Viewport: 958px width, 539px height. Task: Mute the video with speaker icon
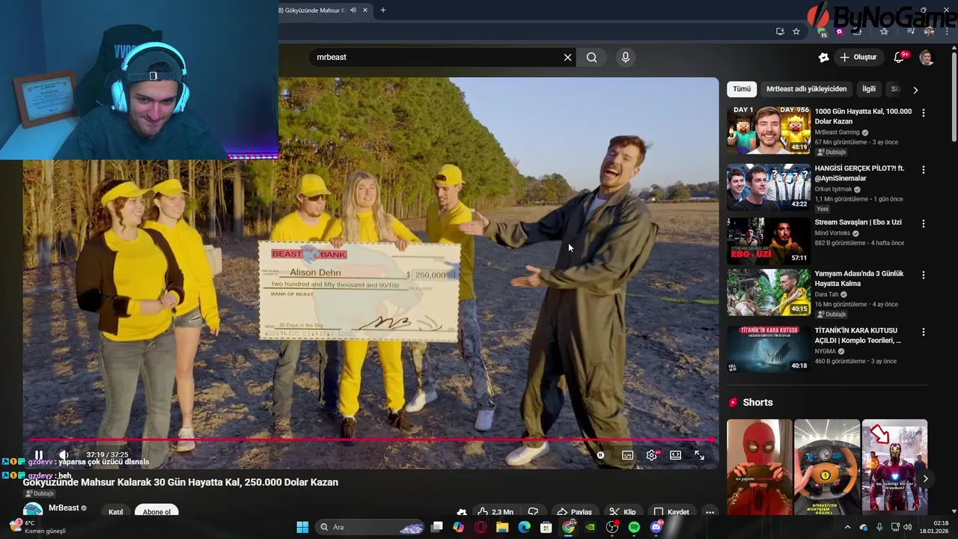64,454
